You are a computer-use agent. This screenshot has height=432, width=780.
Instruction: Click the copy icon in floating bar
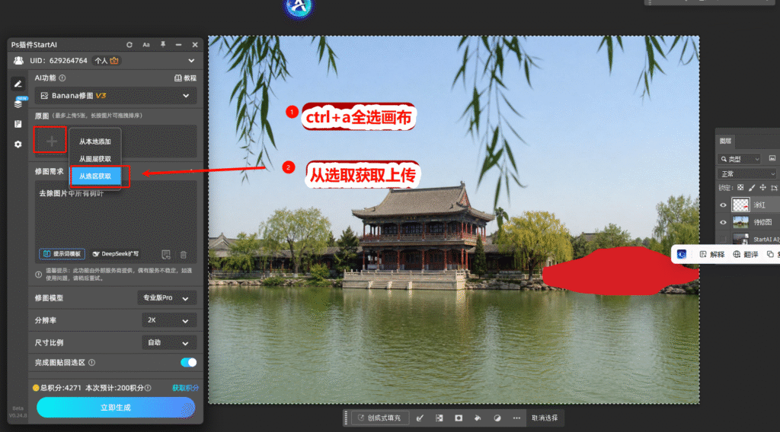click(770, 254)
